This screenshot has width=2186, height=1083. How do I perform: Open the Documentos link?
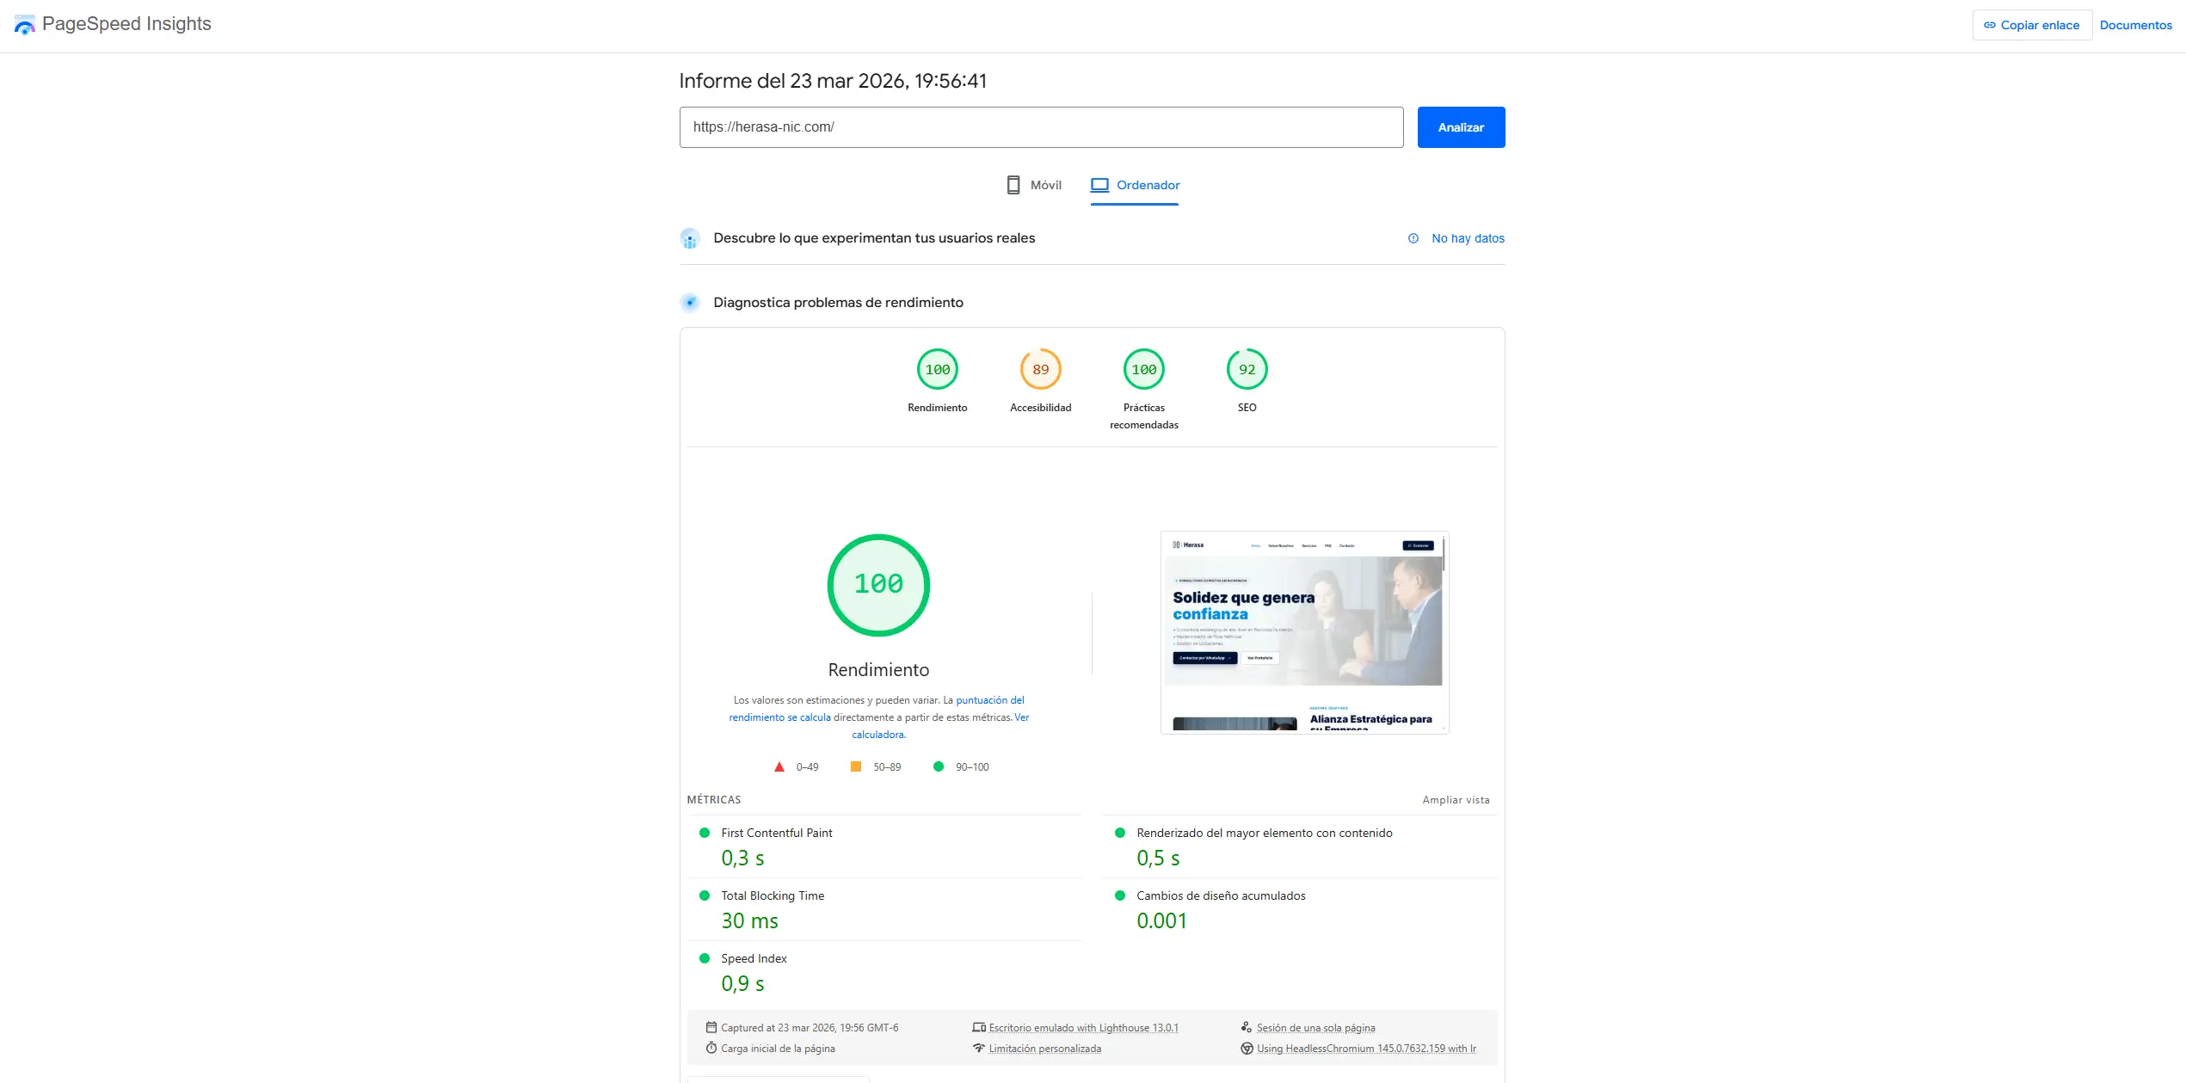click(2135, 25)
